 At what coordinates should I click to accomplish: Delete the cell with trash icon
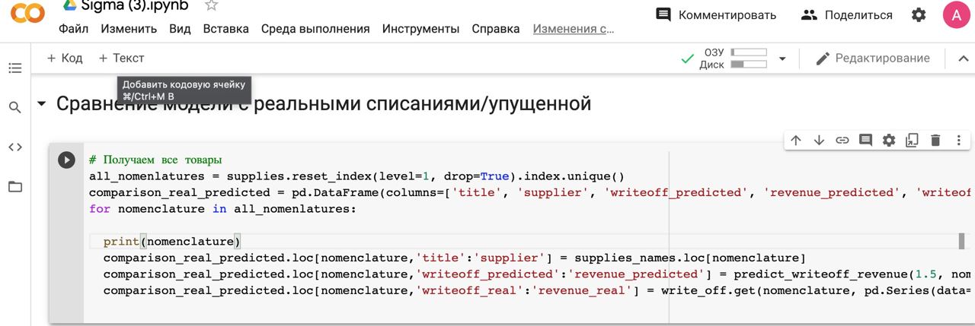coord(935,141)
